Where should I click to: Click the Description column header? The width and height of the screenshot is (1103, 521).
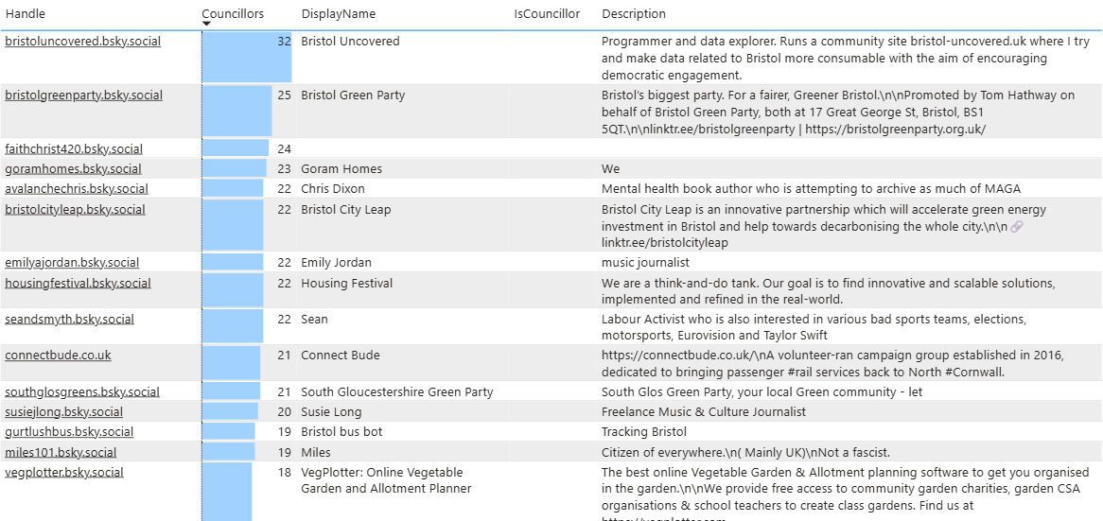633,14
